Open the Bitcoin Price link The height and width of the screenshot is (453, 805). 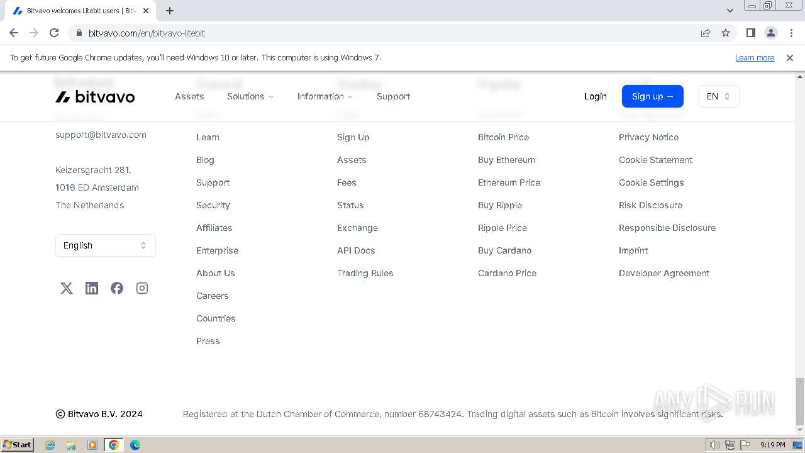(x=504, y=137)
